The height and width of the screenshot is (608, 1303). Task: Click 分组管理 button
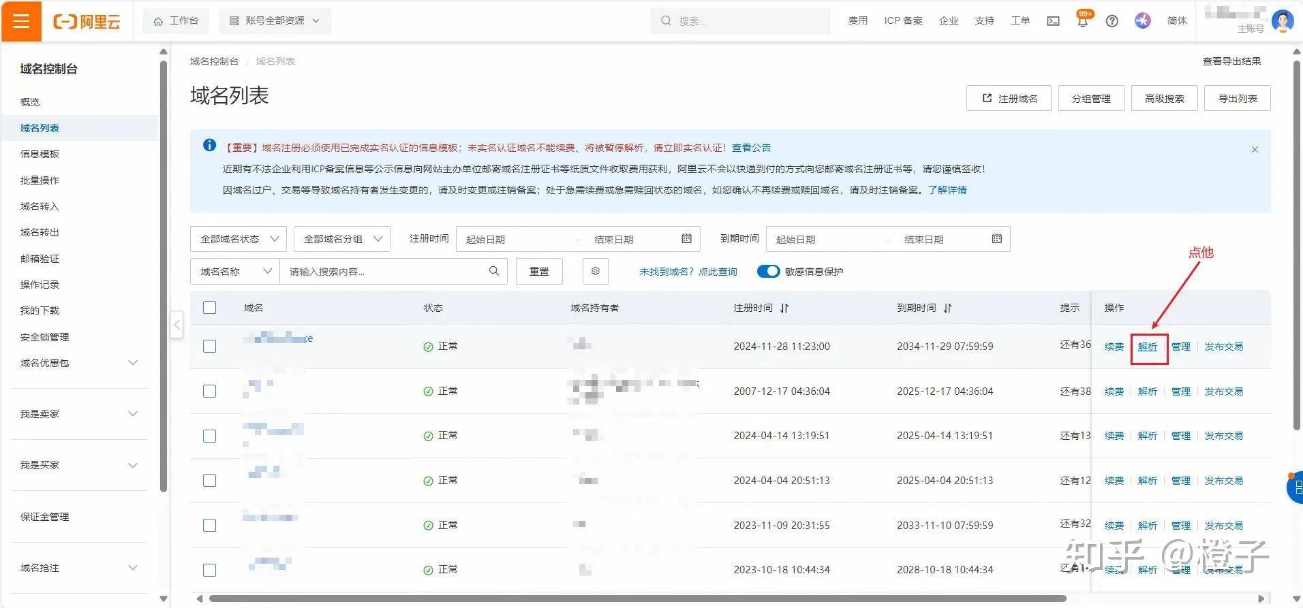pyautogui.click(x=1091, y=98)
